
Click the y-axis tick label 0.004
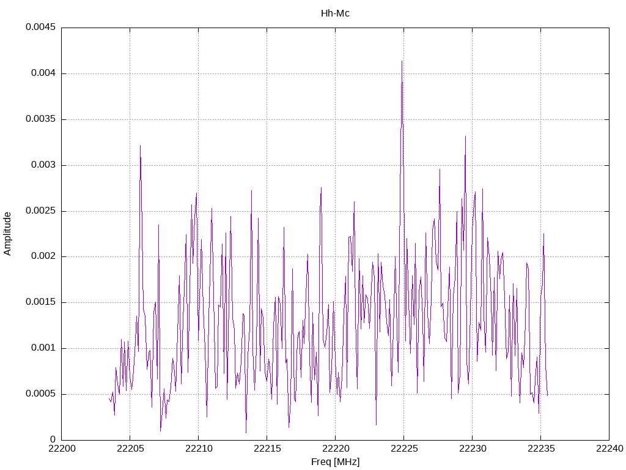pos(43,73)
